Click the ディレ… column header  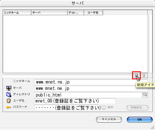(75, 13)
